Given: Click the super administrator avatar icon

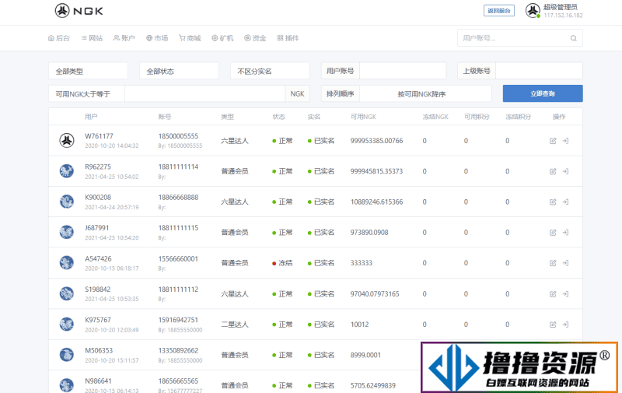Looking at the screenshot, I should (533, 11).
